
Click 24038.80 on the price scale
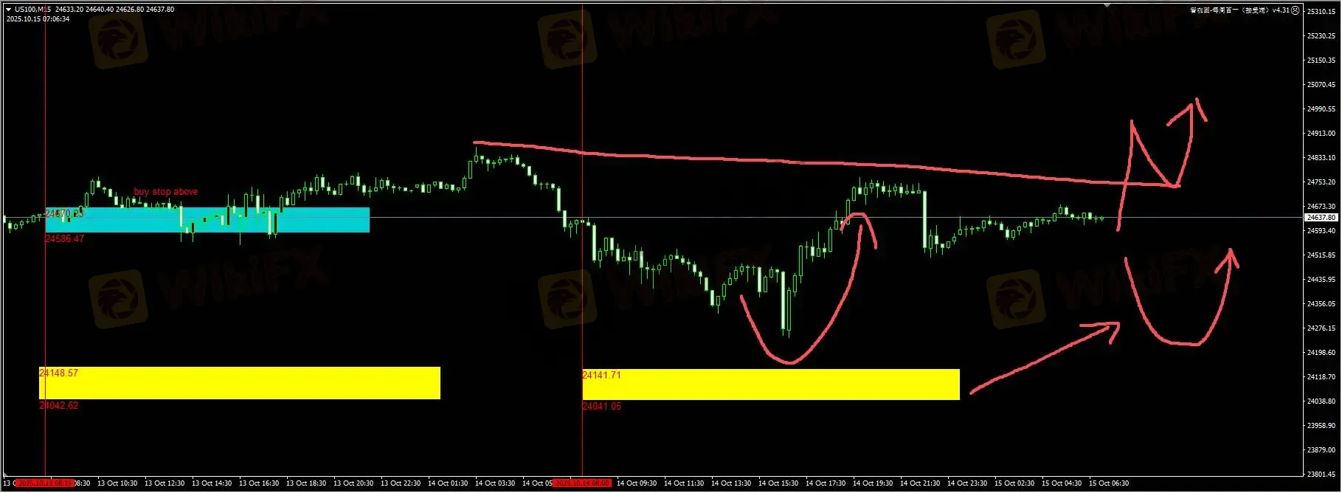point(1321,401)
